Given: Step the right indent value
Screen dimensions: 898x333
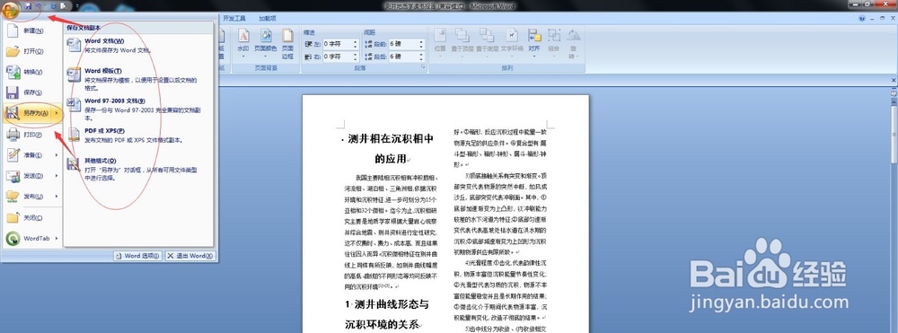Looking at the screenshot, I should pos(355,57).
